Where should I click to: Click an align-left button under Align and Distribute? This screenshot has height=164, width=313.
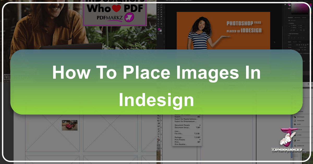289,37
